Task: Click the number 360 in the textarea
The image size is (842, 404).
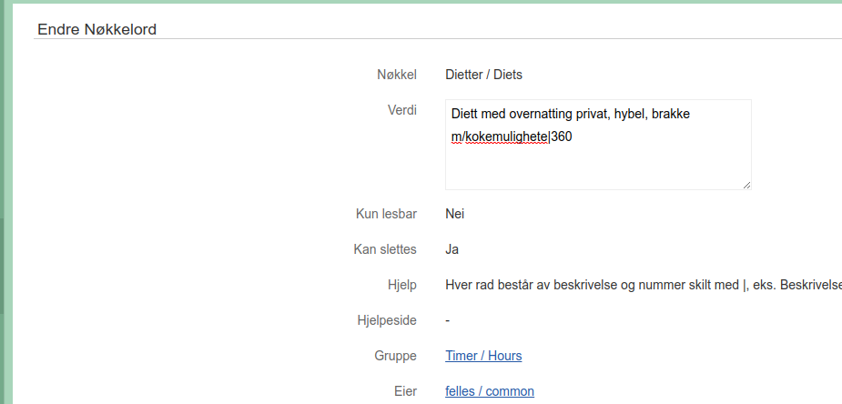Action: tap(562, 136)
